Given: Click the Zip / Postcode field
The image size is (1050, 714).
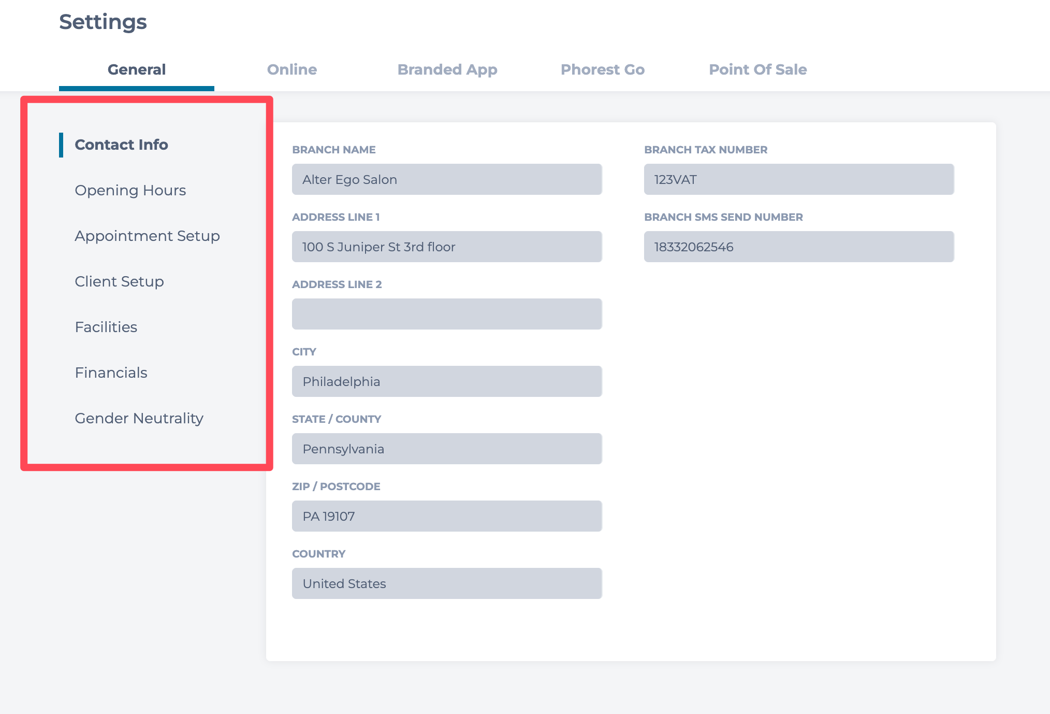Looking at the screenshot, I should [446, 516].
